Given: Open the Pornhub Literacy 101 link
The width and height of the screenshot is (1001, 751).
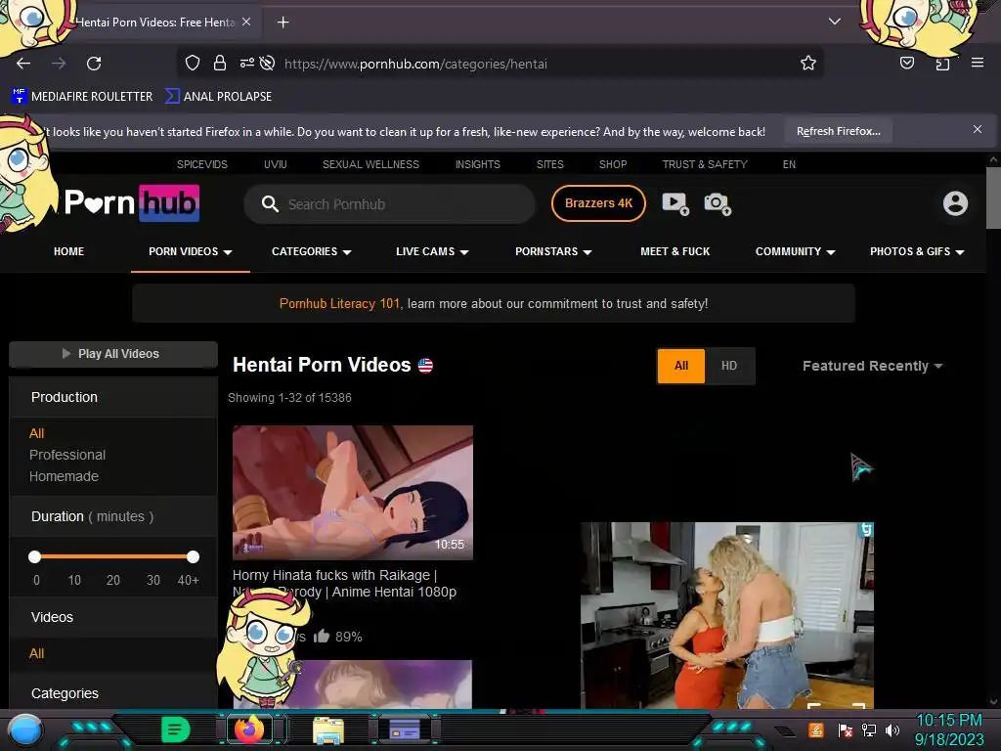Looking at the screenshot, I should pyautogui.click(x=339, y=304).
